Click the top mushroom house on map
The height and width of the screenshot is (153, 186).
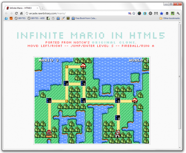point(83,66)
